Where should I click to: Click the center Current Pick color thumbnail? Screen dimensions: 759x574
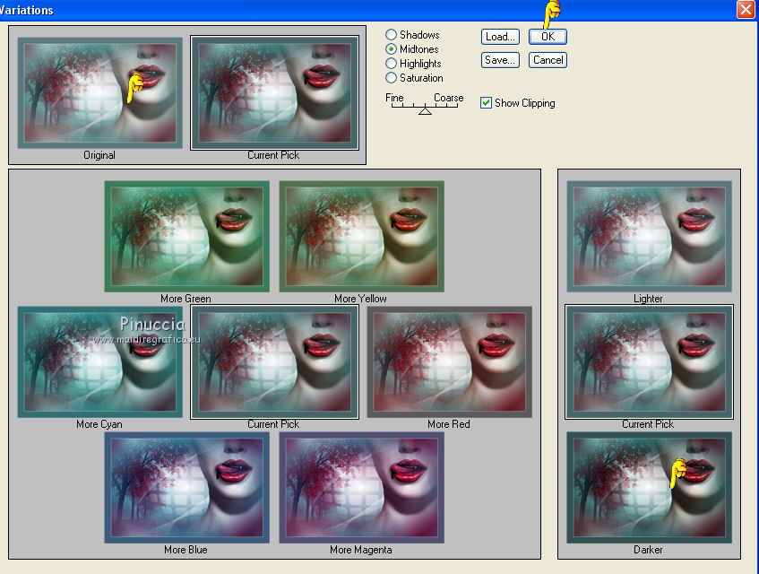click(274, 361)
